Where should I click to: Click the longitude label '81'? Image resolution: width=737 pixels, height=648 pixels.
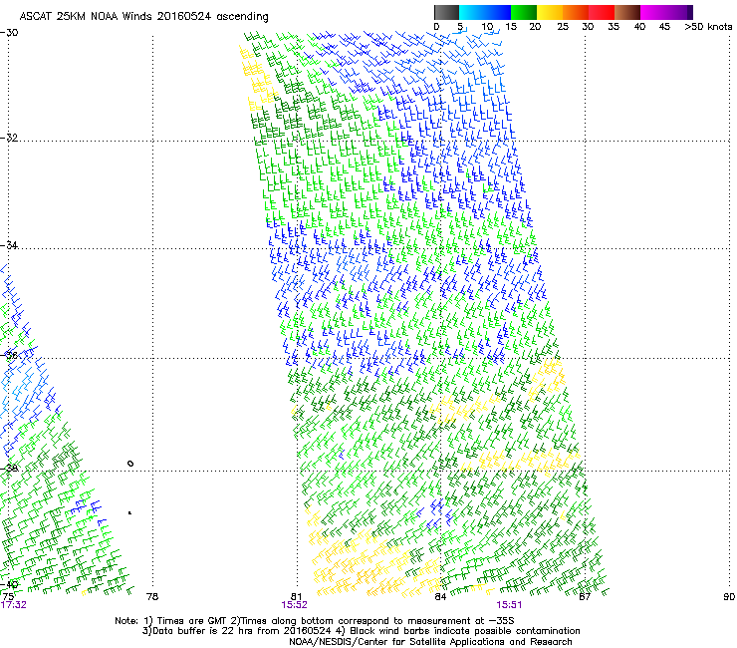pos(297,596)
